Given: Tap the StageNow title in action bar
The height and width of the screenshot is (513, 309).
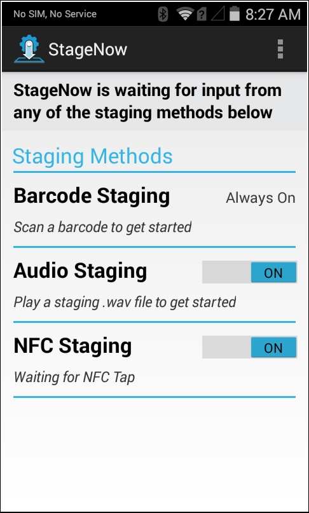Looking at the screenshot, I should (88, 50).
